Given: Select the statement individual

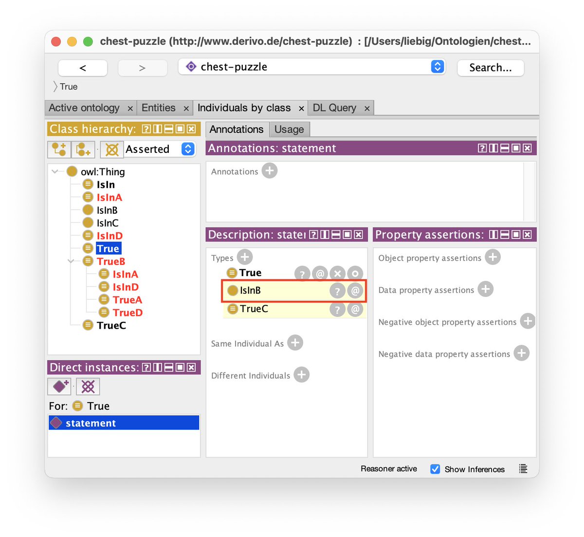Looking at the screenshot, I should (x=124, y=423).
